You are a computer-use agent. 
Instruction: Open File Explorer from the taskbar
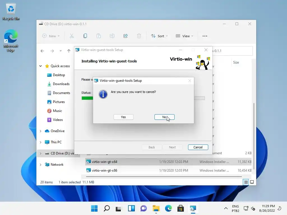tap(156, 208)
